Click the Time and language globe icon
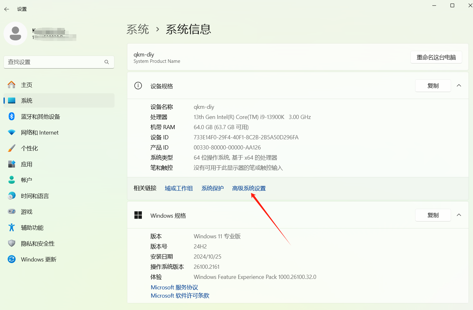This screenshot has height=310, width=473. click(11, 196)
